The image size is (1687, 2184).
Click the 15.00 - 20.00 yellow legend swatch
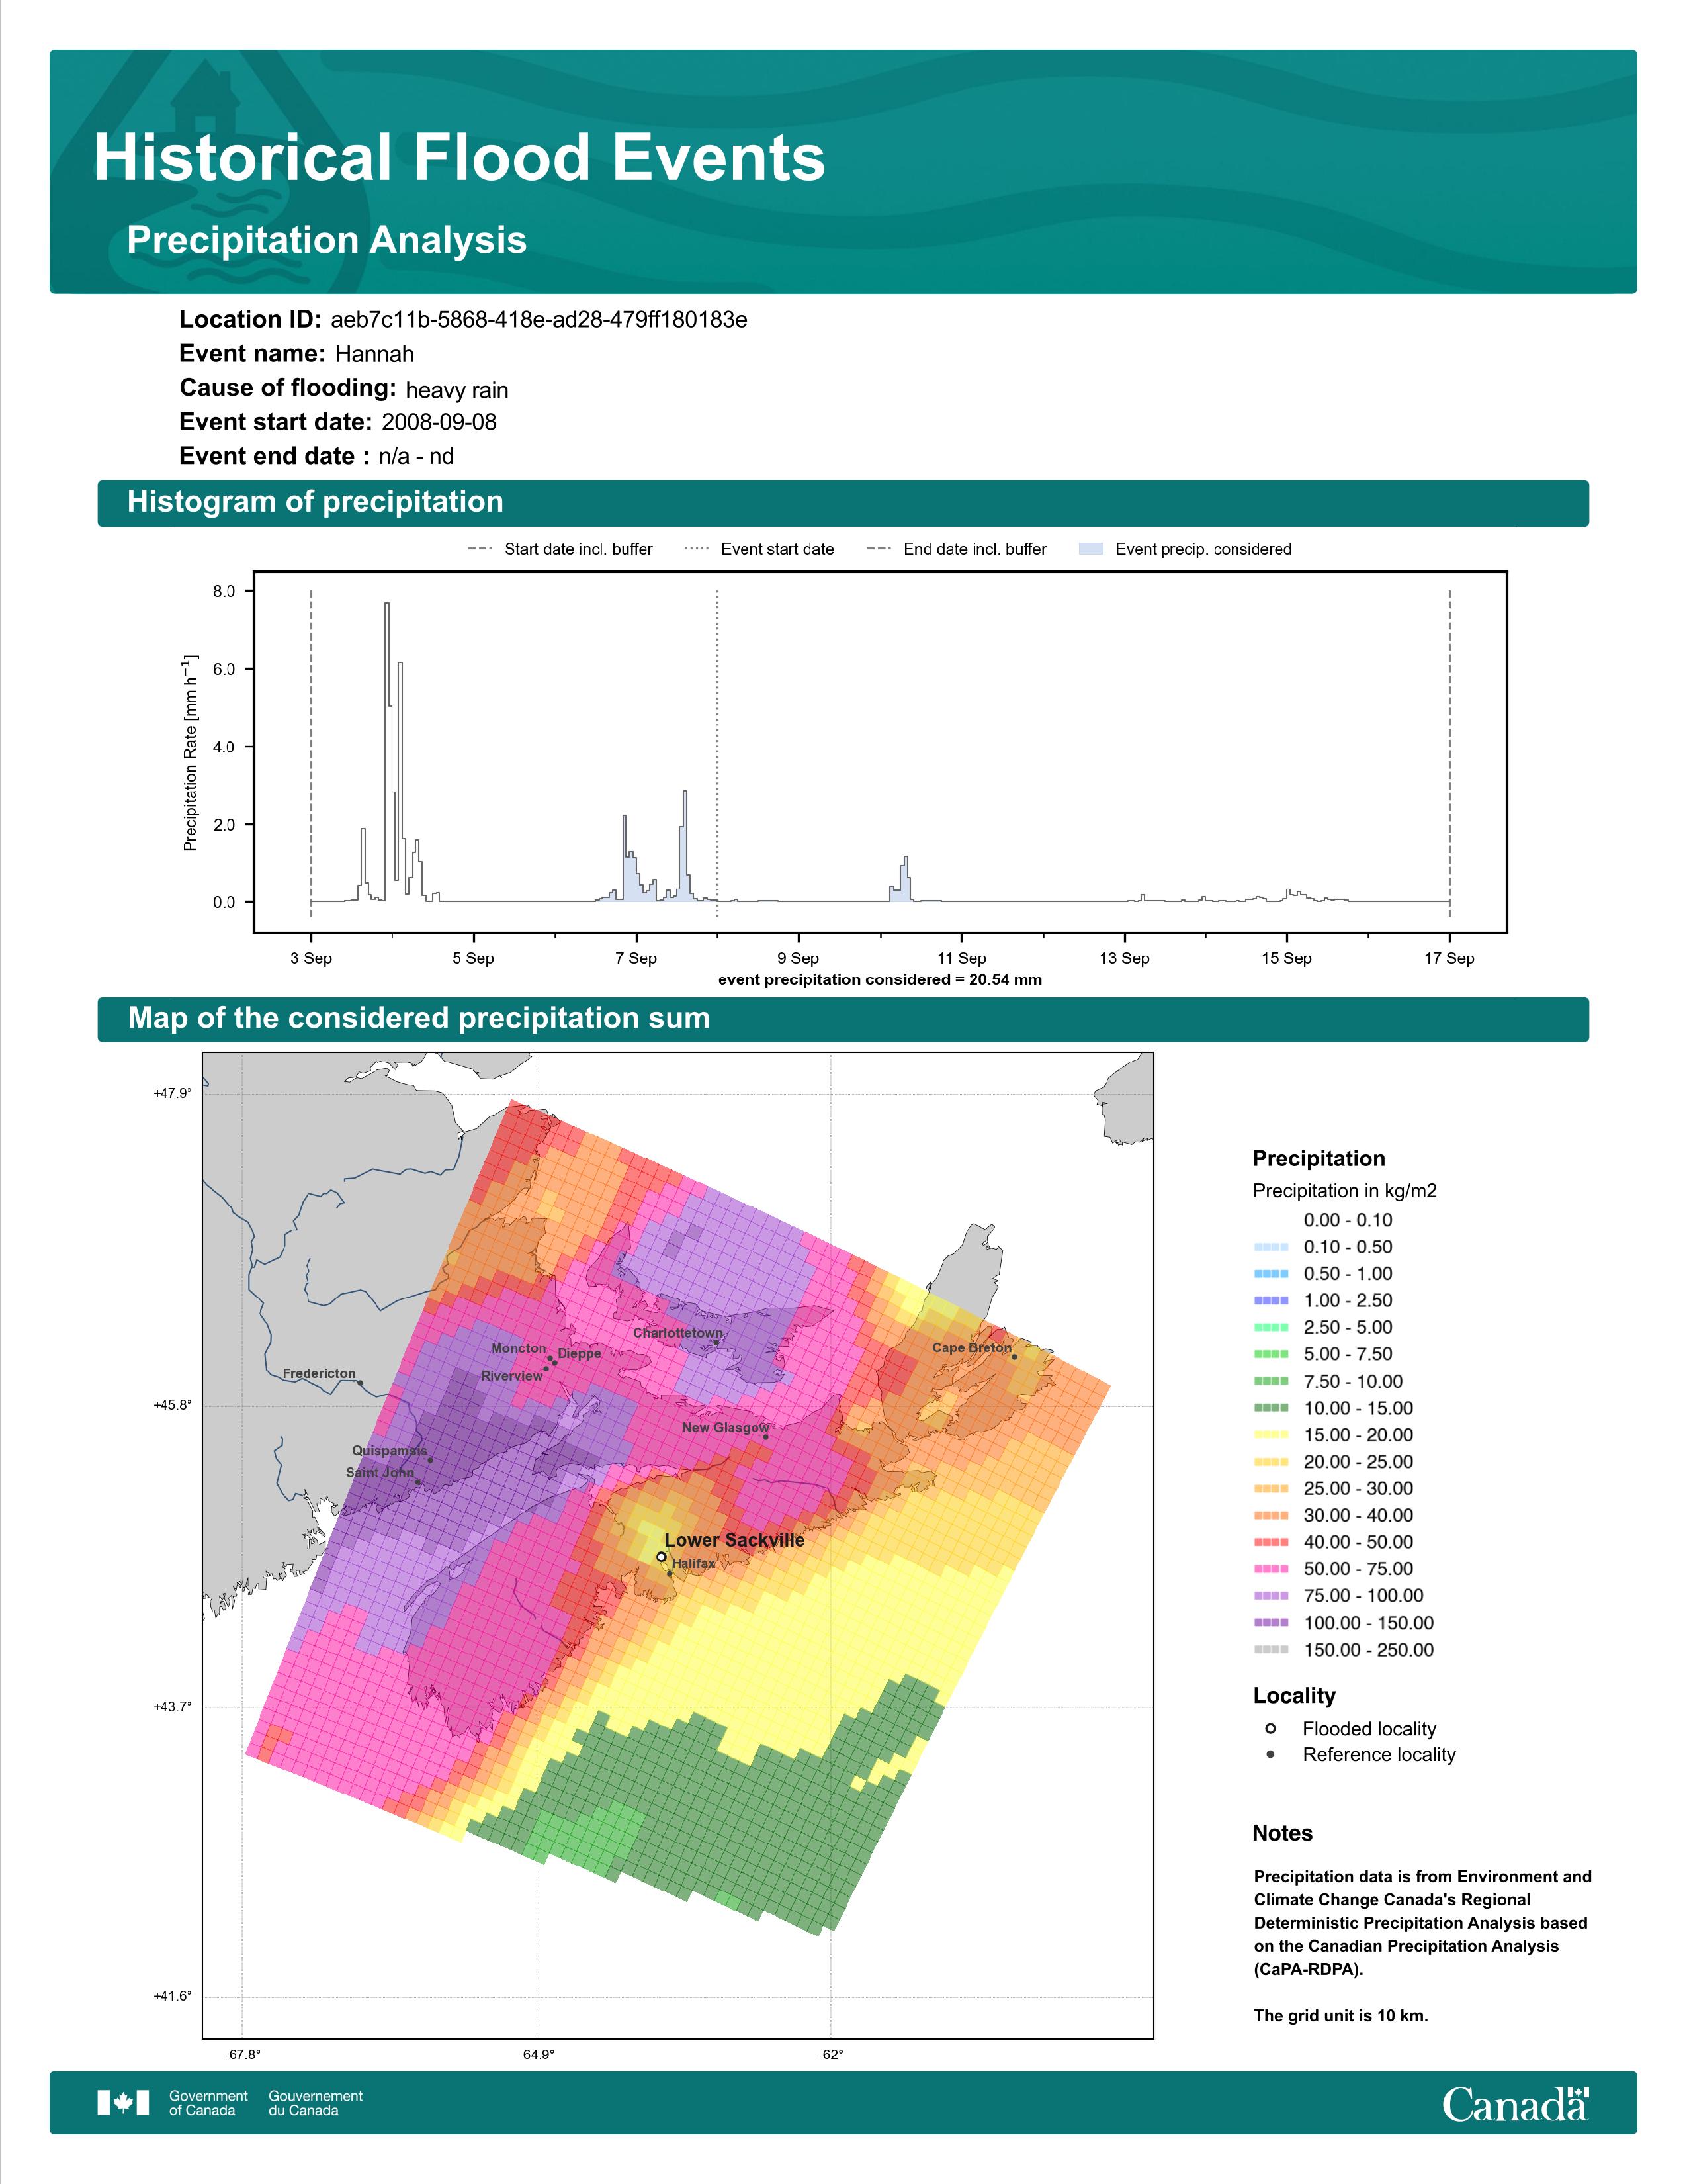(x=1270, y=1435)
